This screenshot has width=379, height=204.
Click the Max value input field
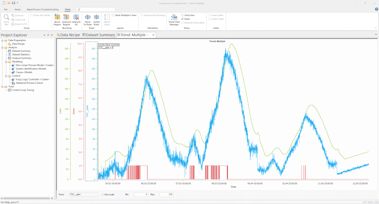point(166,194)
